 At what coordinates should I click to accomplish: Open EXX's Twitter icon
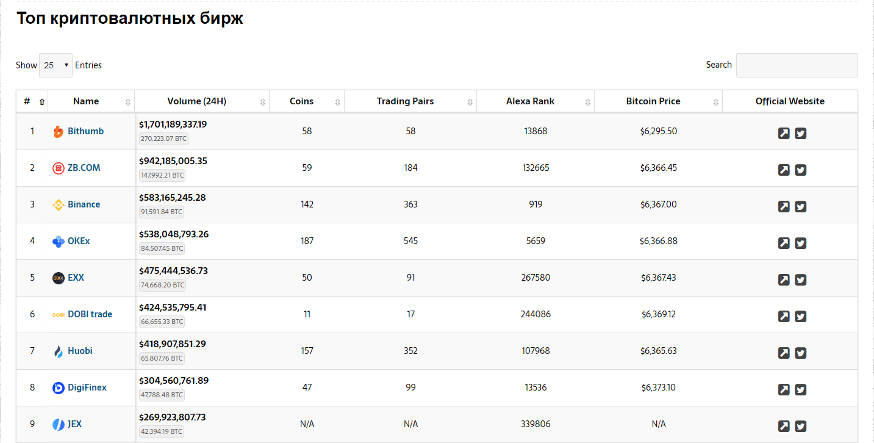pos(801,279)
